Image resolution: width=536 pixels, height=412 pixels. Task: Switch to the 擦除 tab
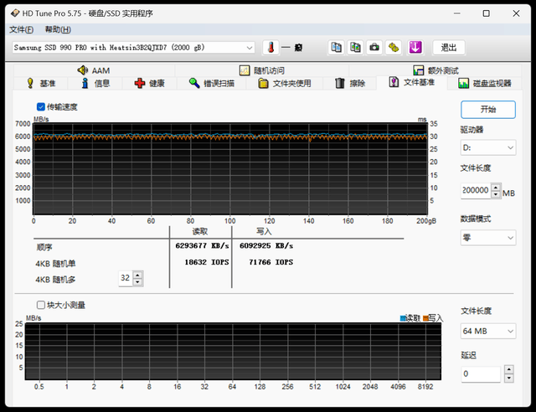tap(350, 83)
